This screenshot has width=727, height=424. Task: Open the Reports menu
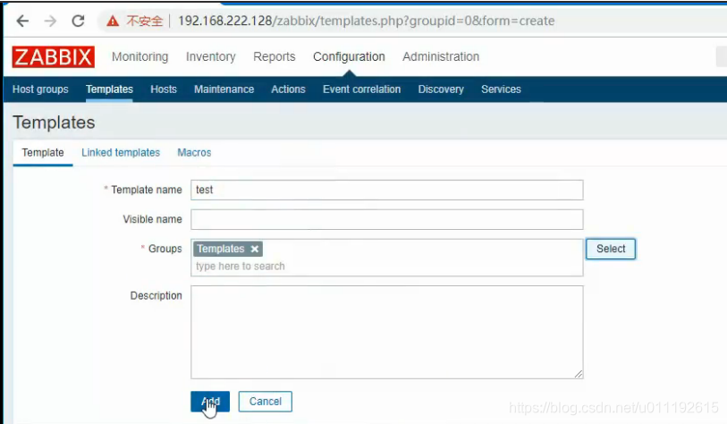274,56
